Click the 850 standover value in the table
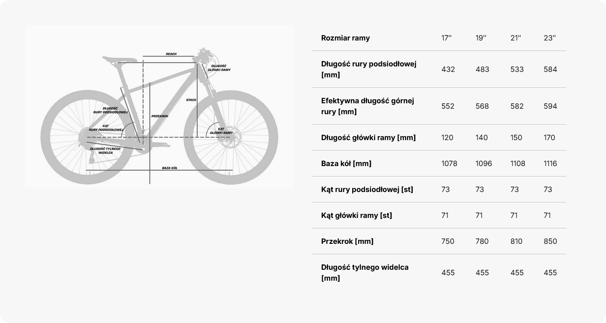 pos(550,241)
